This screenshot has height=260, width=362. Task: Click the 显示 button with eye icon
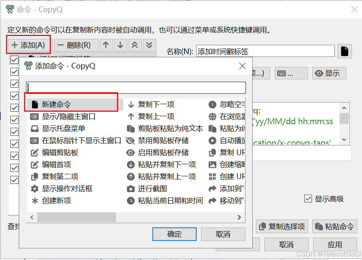(x=329, y=73)
